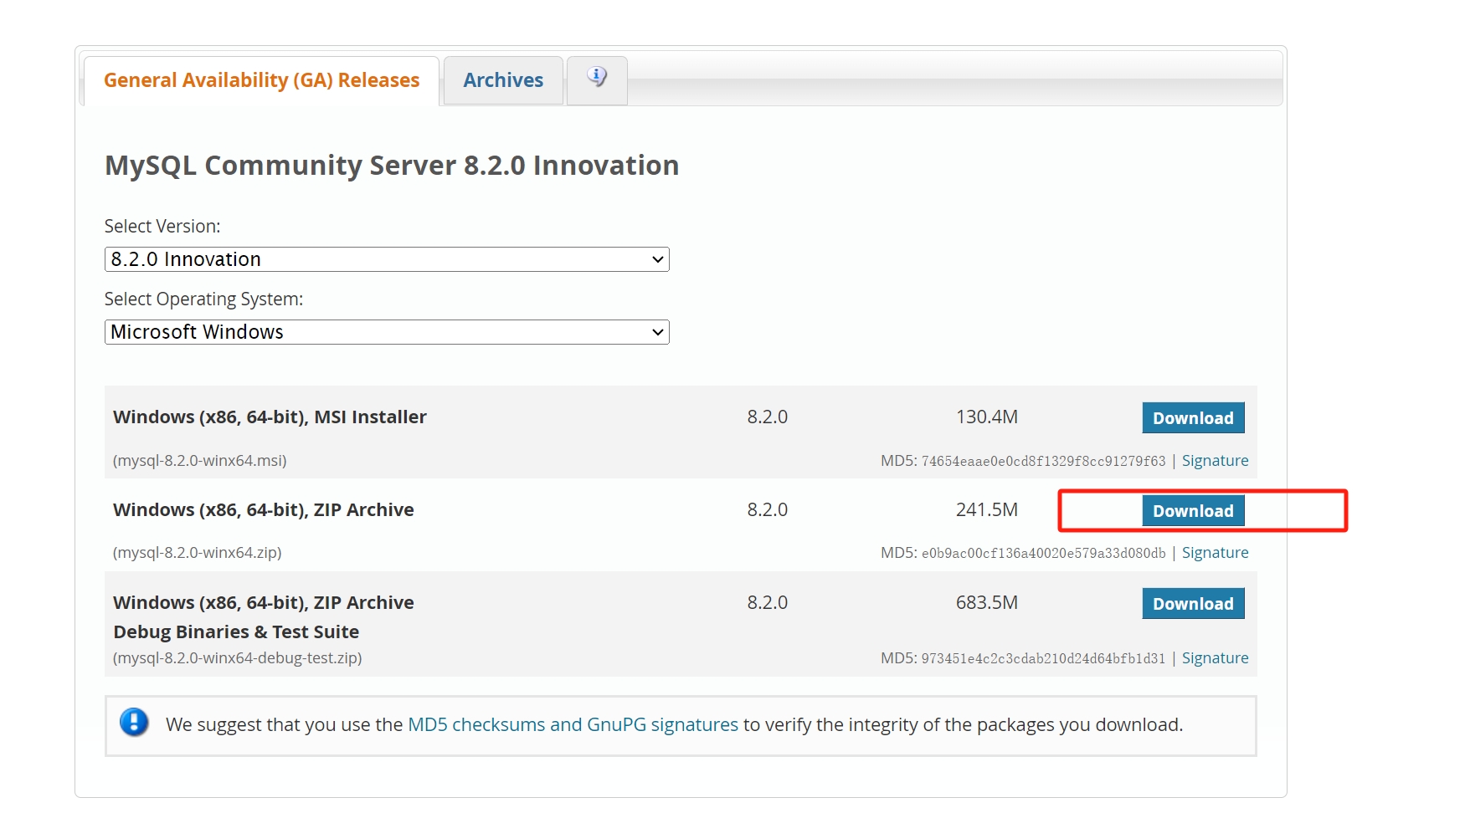Screen dimensions: 1465x813
Task: Click the MySQL Community Server 8.2.0 heading
Action: pos(391,166)
